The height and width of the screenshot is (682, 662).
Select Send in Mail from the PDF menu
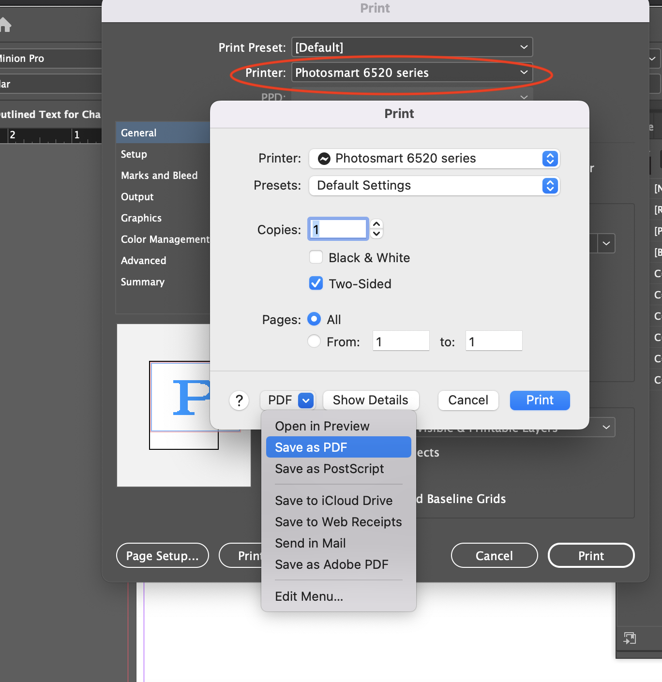tap(310, 543)
